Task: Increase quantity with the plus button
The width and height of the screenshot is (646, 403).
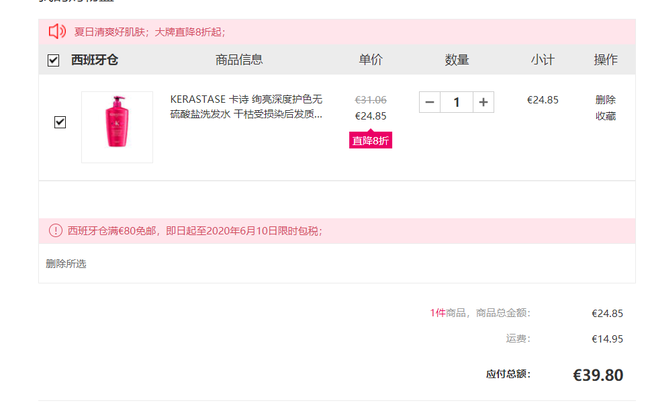Action: [x=483, y=102]
